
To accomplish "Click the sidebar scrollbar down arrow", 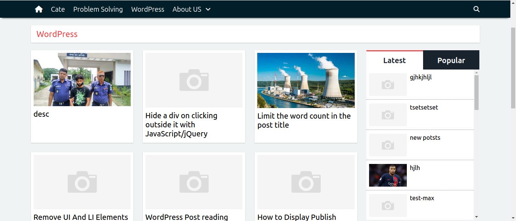I will (x=476, y=217).
